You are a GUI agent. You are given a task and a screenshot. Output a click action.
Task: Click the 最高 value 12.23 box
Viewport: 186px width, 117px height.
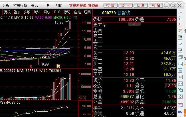click(171, 86)
